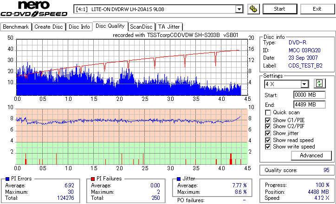Click the blue PI Errors legend square
This screenshot has height=204, width=336.
point(7,179)
